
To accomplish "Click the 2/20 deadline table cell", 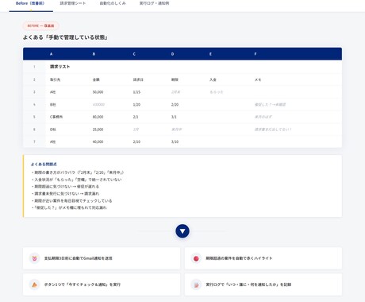I will pyautogui.click(x=175, y=105).
